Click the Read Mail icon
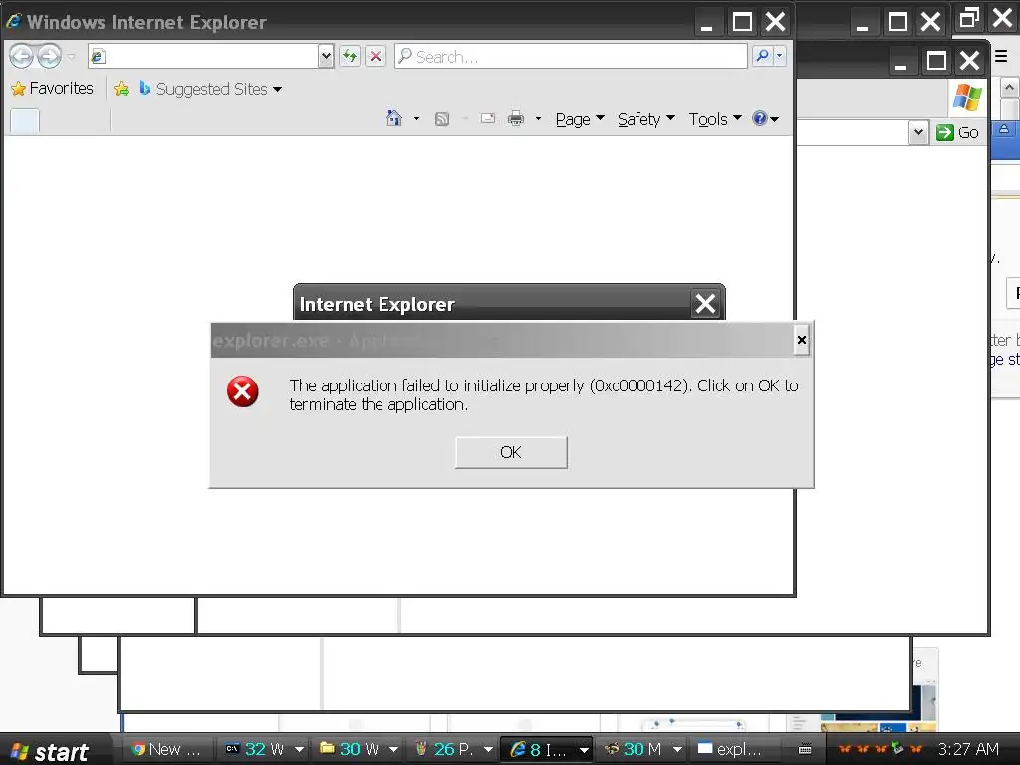The width and height of the screenshot is (1020, 765). pos(487,118)
